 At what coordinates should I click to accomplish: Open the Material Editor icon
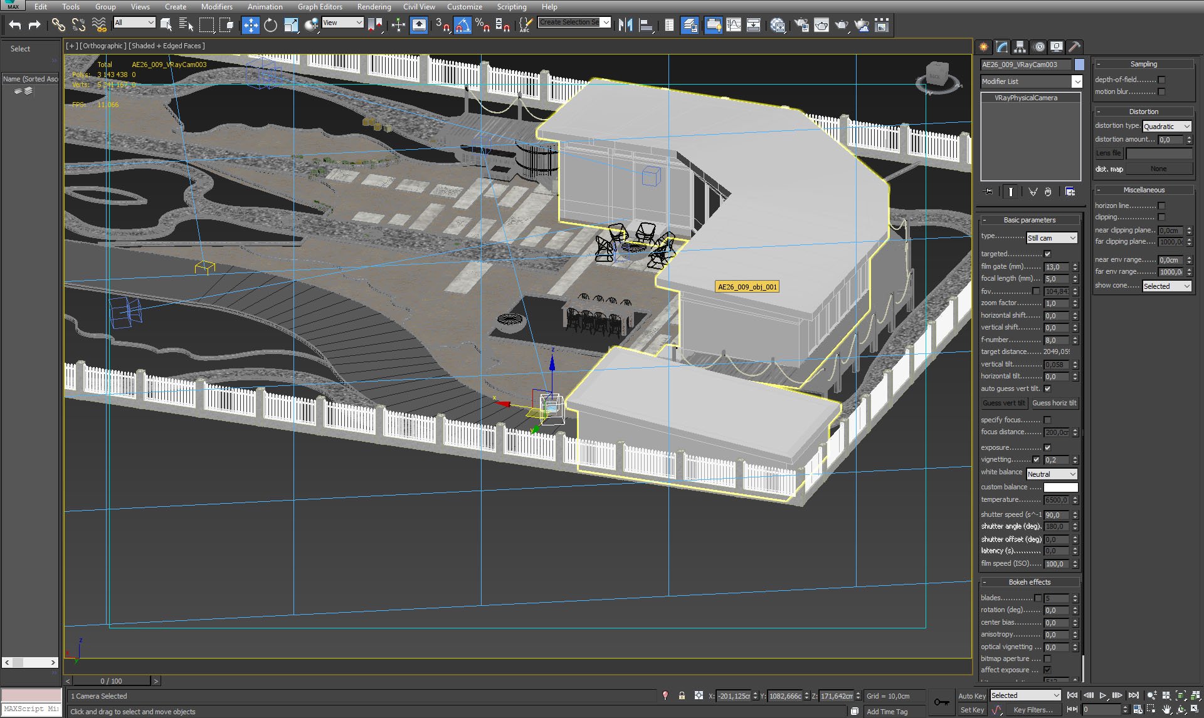778,25
